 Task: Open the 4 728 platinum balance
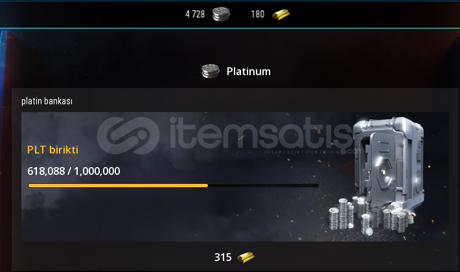pos(195,14)
